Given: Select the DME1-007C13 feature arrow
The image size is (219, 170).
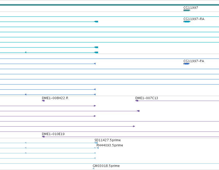Looking at the screenshot, I should pyautogui.click(x=137, y=101).
